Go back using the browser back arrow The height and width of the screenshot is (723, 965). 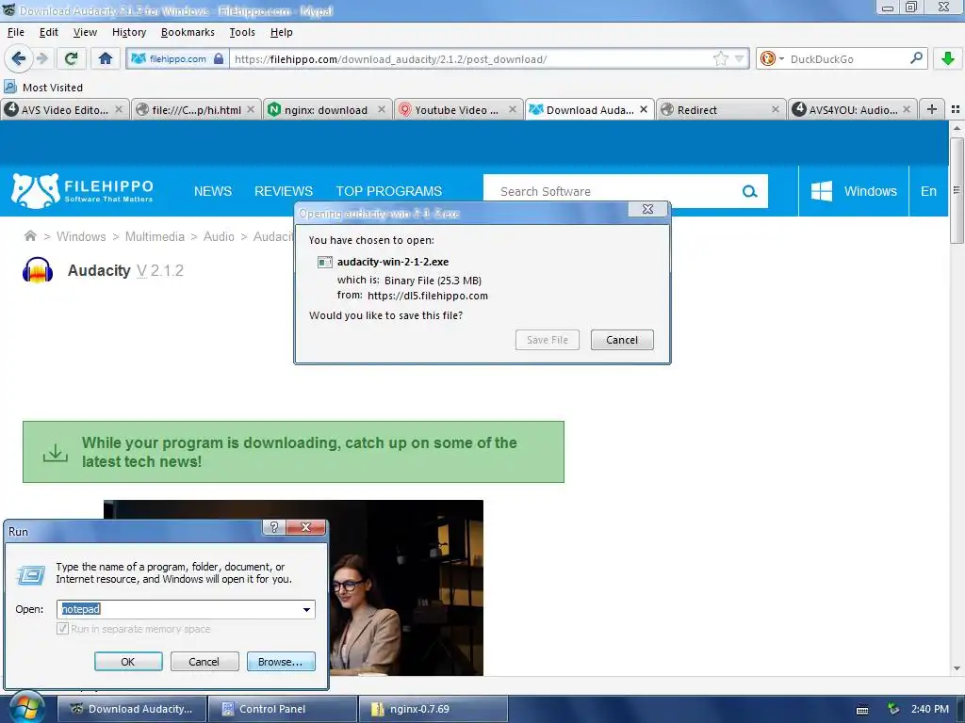pos(18,58)
